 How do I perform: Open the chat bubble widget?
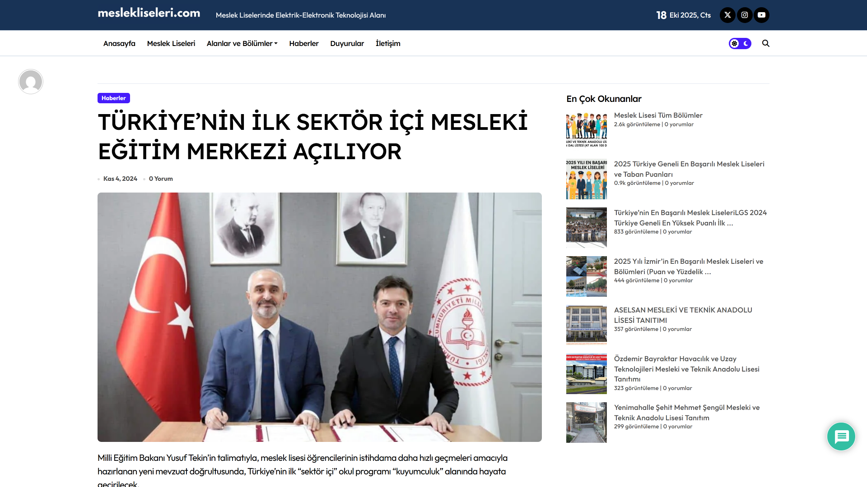(841, 436)
